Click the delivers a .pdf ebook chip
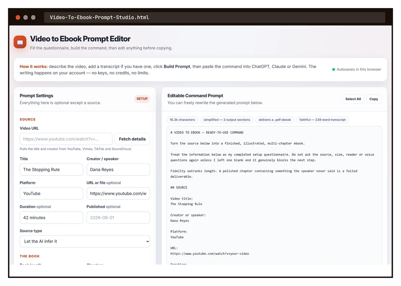Image resolution: width=401 pixels, height=286 pixels. [275, 120]
